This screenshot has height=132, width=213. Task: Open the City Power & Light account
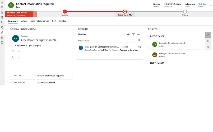pyautogui.click(x=39, y=40)
